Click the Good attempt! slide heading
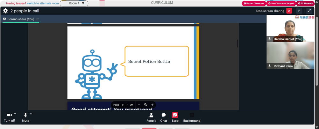 (111, 109)
